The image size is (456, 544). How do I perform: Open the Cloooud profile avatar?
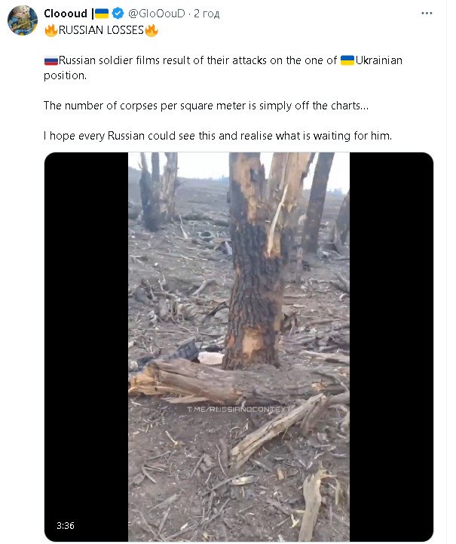(x=23, y=20)
